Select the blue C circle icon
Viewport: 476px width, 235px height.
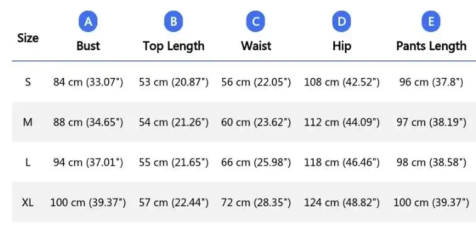click(256, 21)
